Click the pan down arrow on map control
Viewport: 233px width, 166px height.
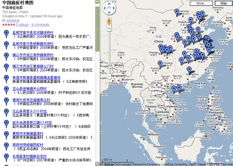tap(110, 12)
